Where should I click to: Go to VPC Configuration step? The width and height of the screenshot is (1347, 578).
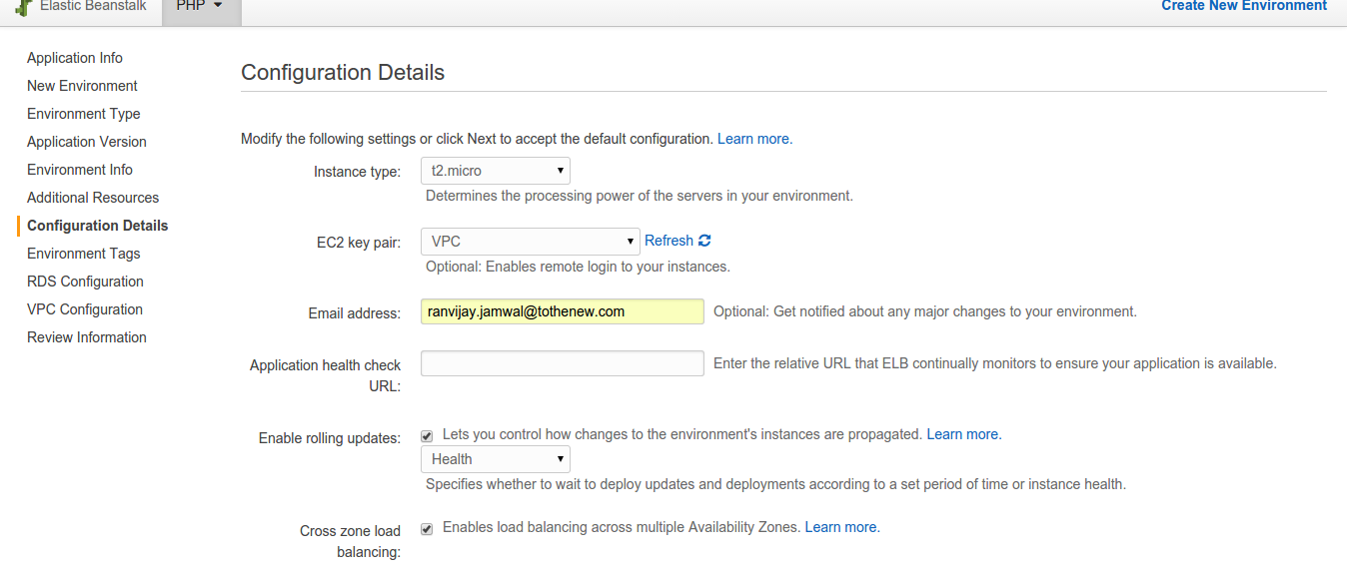click(85, 309)
